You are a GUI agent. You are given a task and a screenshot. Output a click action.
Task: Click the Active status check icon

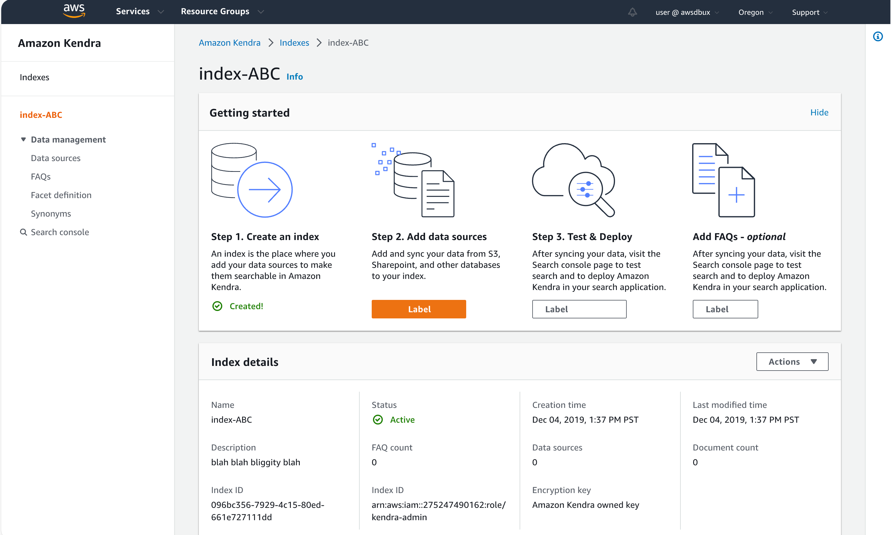[x=378, y=420]
